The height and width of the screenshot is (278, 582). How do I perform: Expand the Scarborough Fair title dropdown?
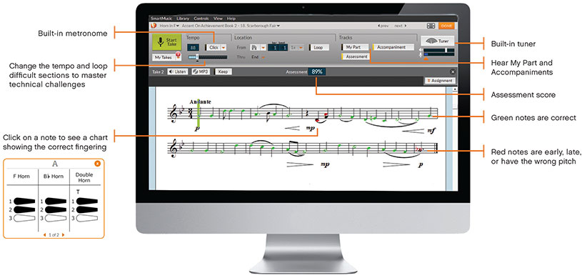coord(231,26)
